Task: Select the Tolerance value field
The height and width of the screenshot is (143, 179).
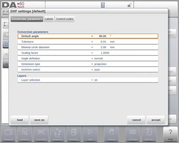Action: tap(103, 42)
